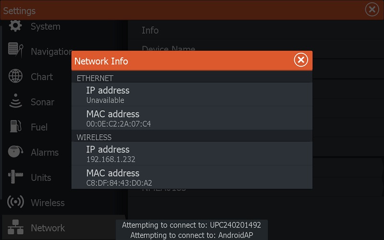Viewport: 384px width, 240px height.
Task: Tap the AndroidAP connection status message
Action: pyautogui.click(x=192, y=235)
